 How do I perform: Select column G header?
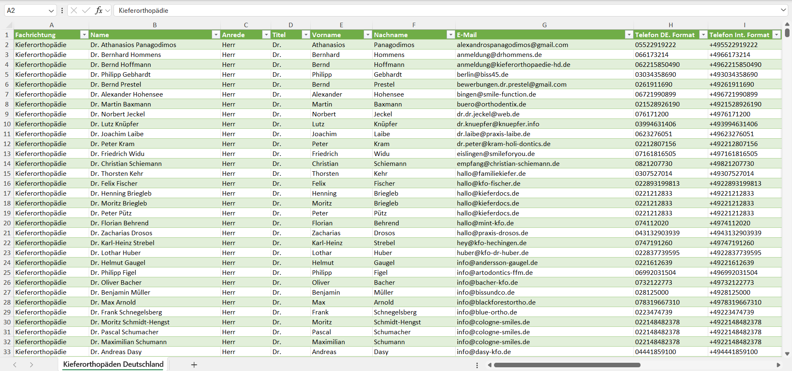click(x=544, y=25)
